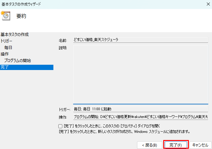Select プログラムの開始 step in sidebar
The width and height of the screenshot is (212, 149).
coord(18,60)
